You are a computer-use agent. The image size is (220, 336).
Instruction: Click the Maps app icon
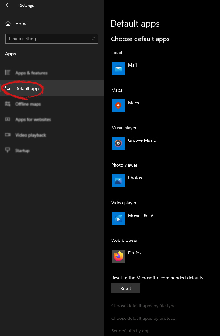click(x=118, y=106)
